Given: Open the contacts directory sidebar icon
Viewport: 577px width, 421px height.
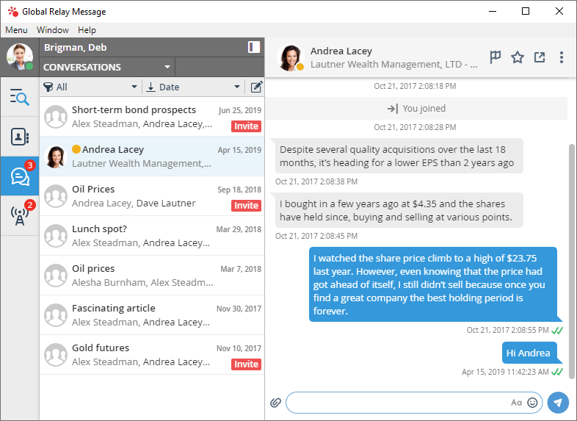Looking at the screenshot, I should tap(19, 137).
